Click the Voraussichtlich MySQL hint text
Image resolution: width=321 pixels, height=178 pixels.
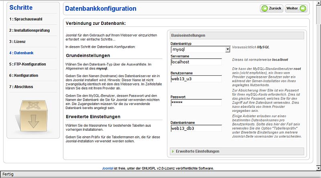tap(250, 47)
